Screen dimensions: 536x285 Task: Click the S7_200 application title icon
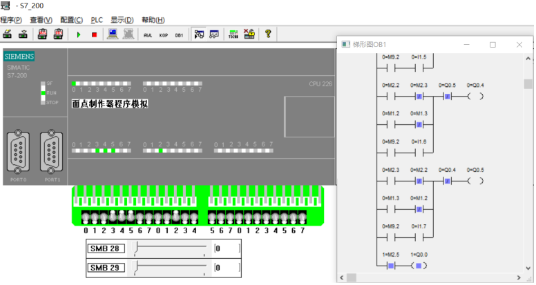[x=5, y=6]
